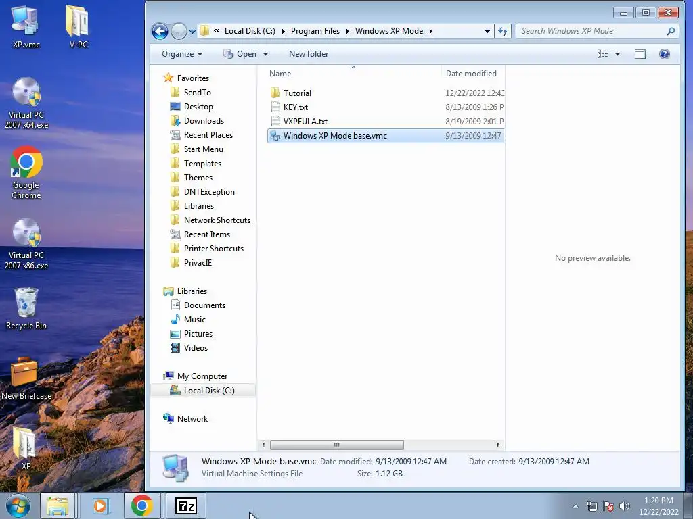Open the Music library
The width and height of the screenshot is (693, 519).
click(x=194, y=319)
